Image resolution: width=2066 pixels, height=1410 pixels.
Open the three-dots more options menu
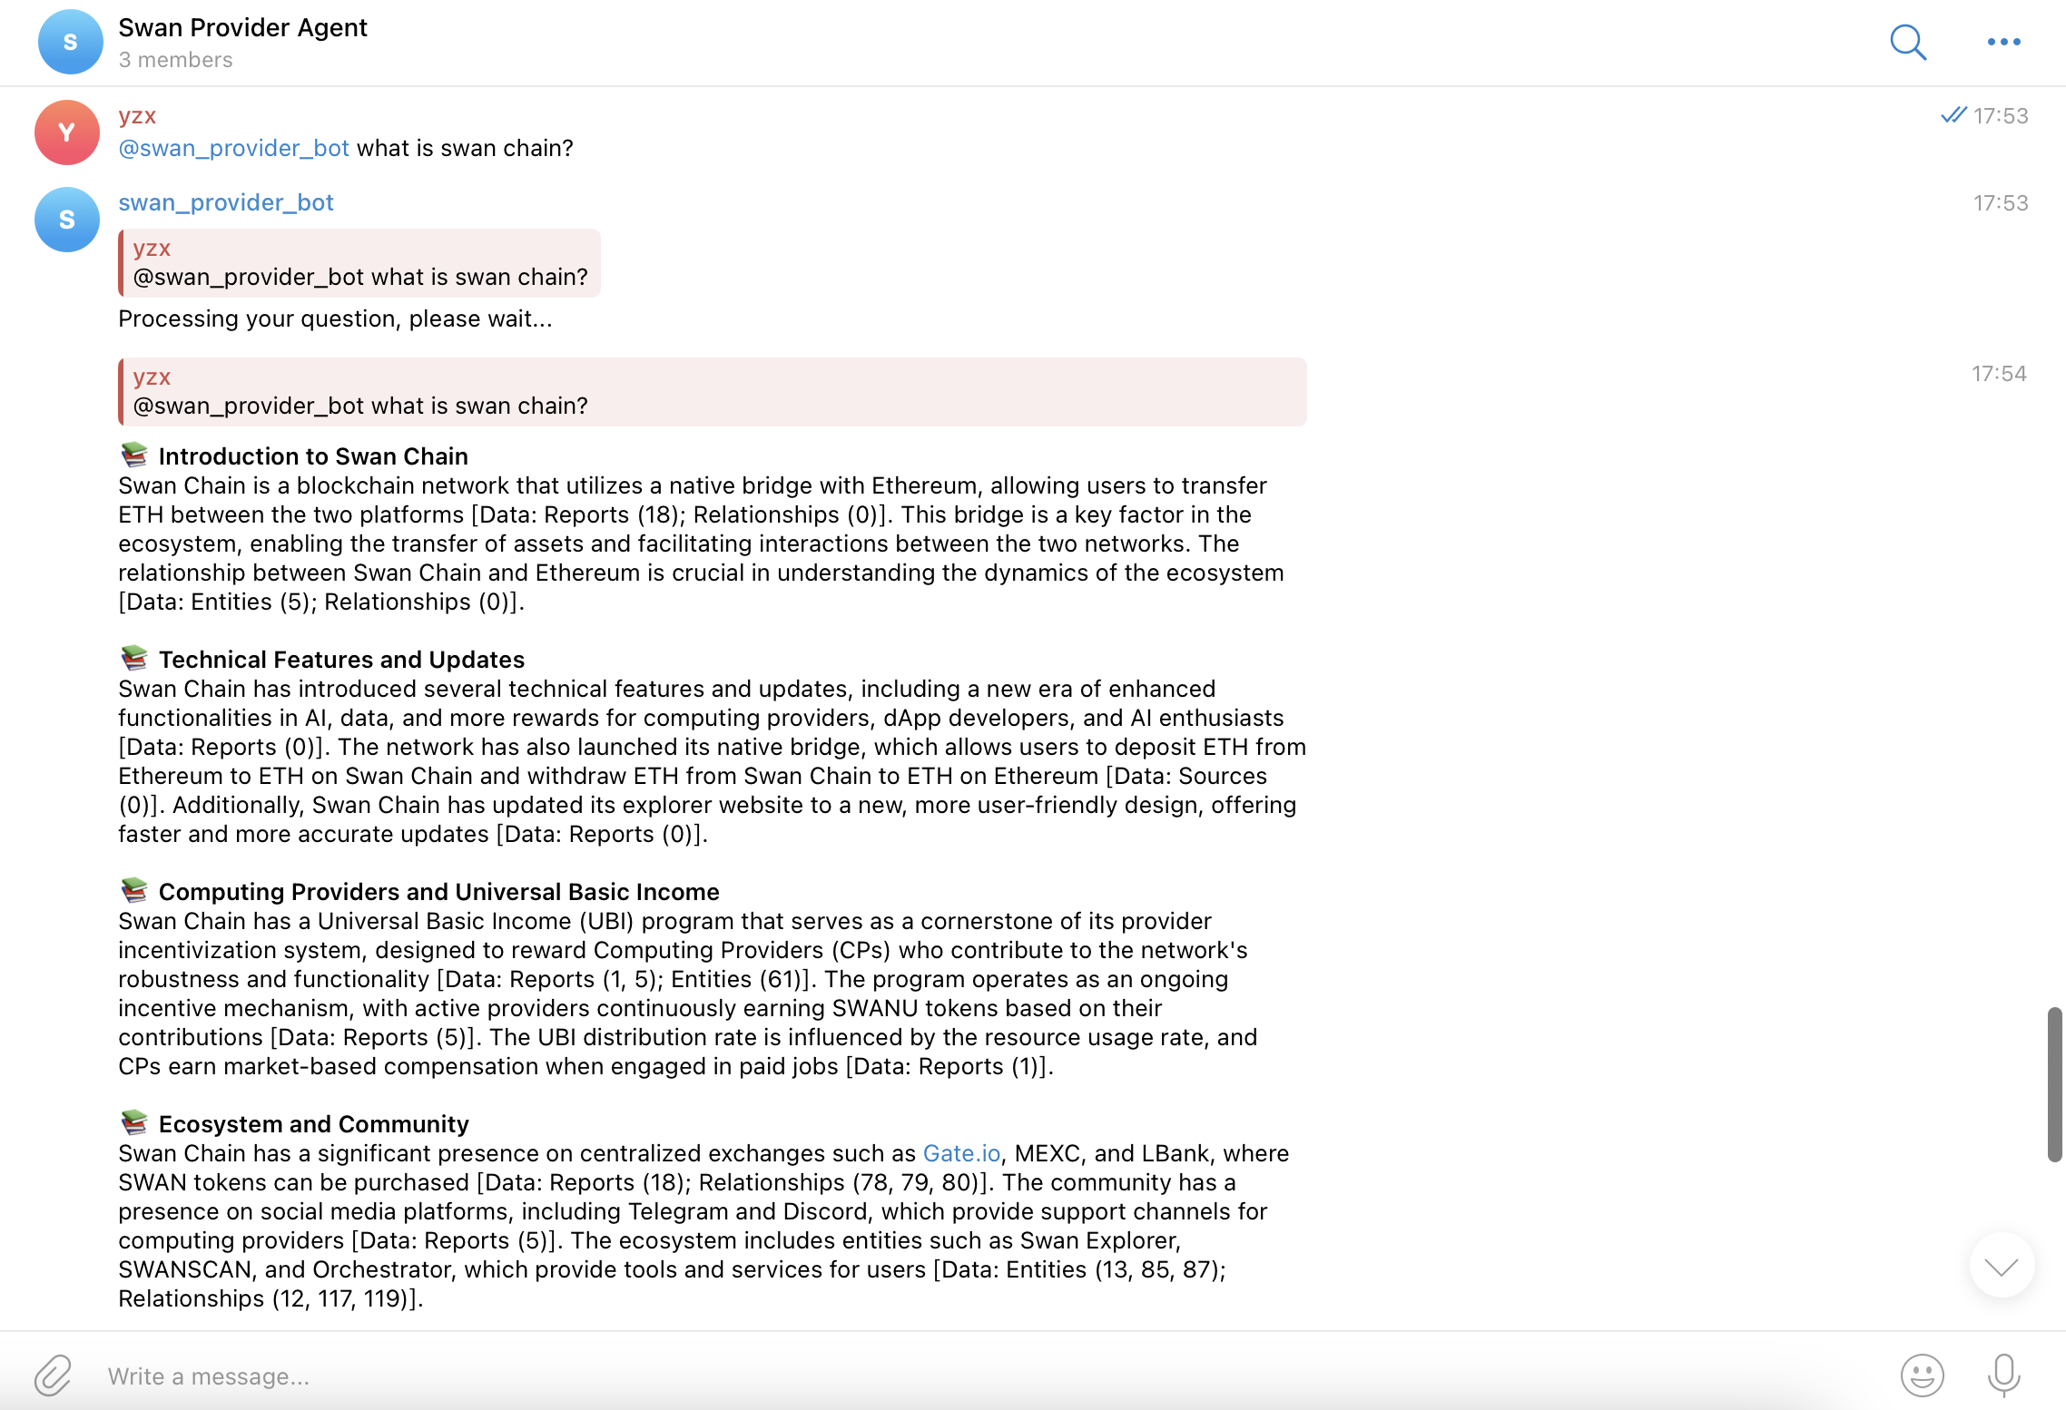click(2003, 42)
